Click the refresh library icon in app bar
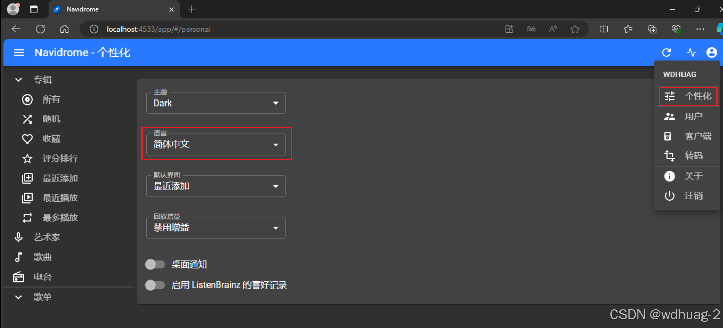Screen dimensions: 723x328 pyautogui.click(x=666, y=52)
